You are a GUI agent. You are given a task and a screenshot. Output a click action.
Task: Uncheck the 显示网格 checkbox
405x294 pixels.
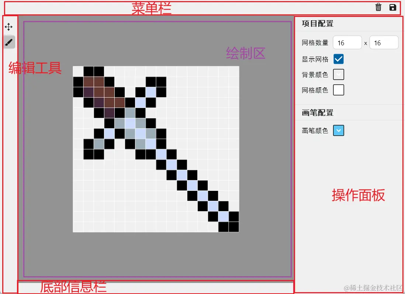pos(338,59)
